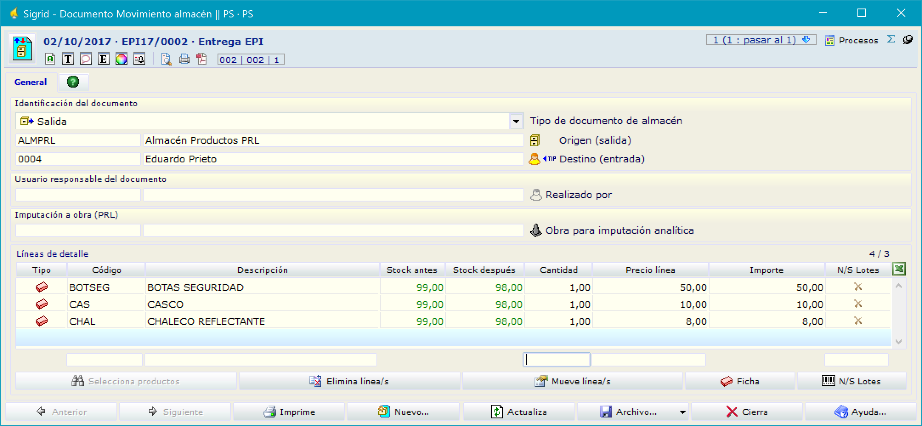Click the Realizado por user icon

536,195
